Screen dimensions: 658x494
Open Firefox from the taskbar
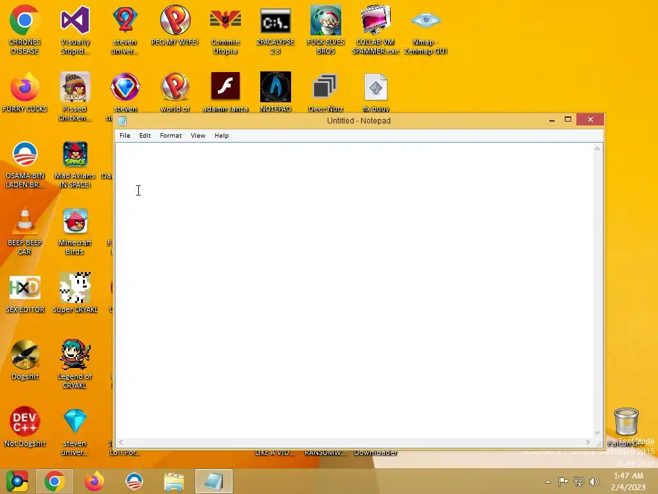[x=94, y=481]
